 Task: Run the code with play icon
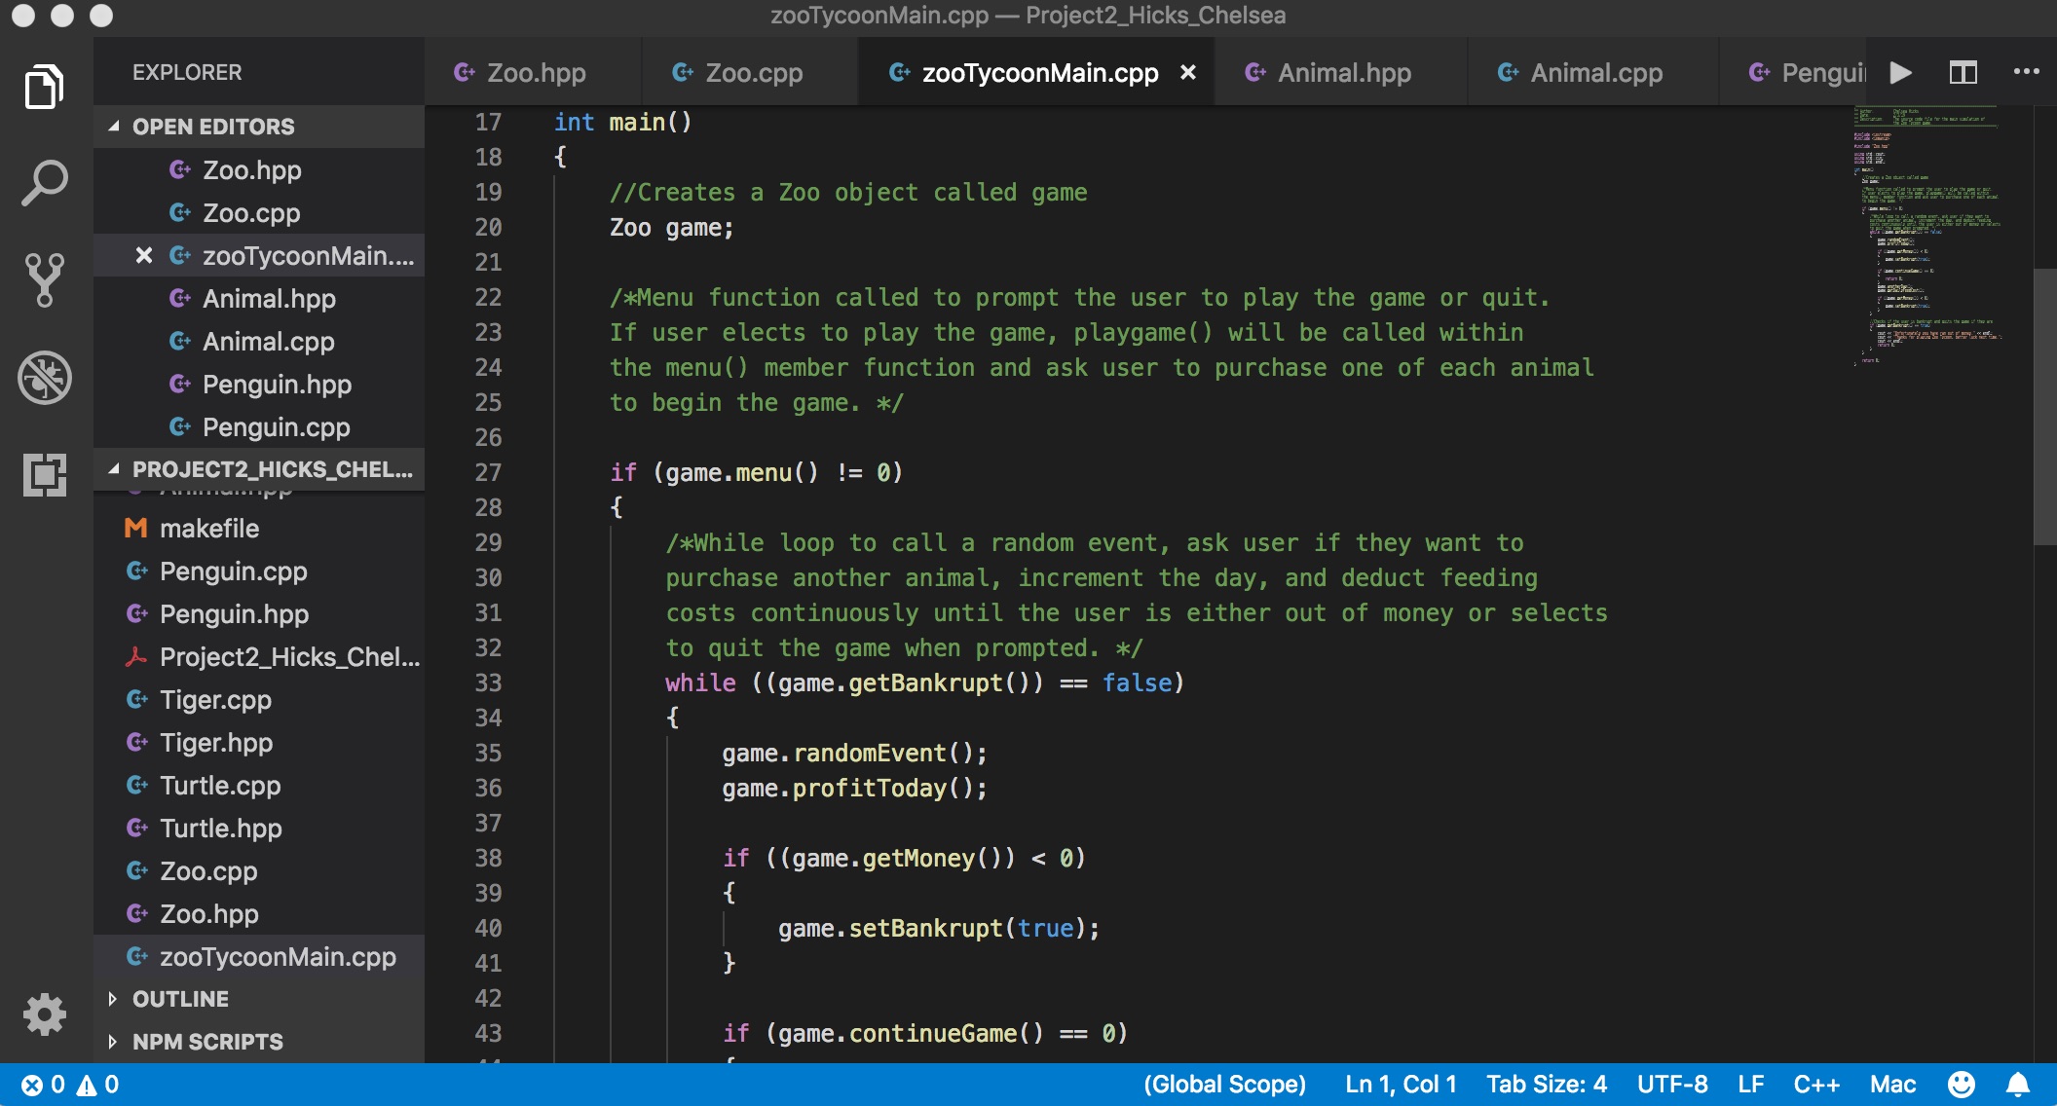click(1900, 73)
